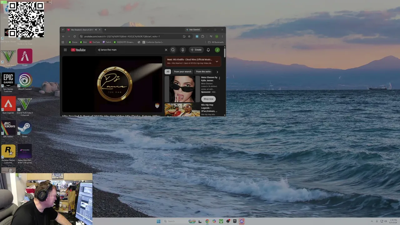Open Steam desktop shortcut
This screenshot has height=225, width=400.
click(x=25, y=129)
